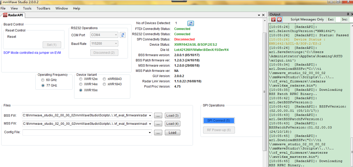Browse for MSS FW file
Screen dimensions: 353x167
158,124
